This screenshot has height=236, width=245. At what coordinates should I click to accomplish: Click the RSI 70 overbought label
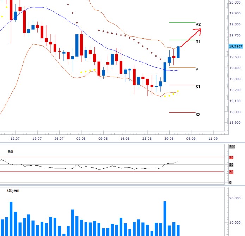click(x=231, y=157)
